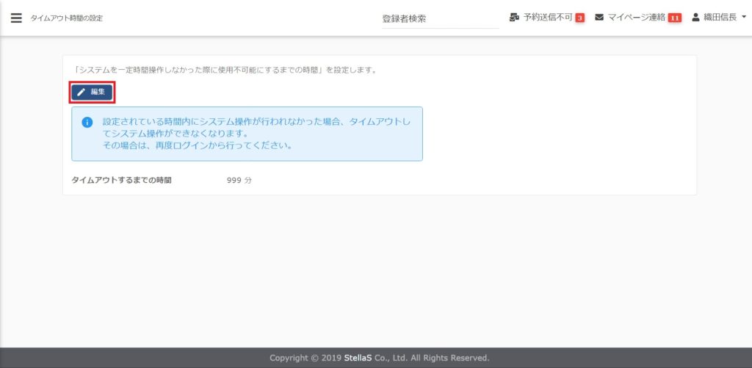
Task: Click the タイムアウトするまでの時間 label
Action: (121, 180)
